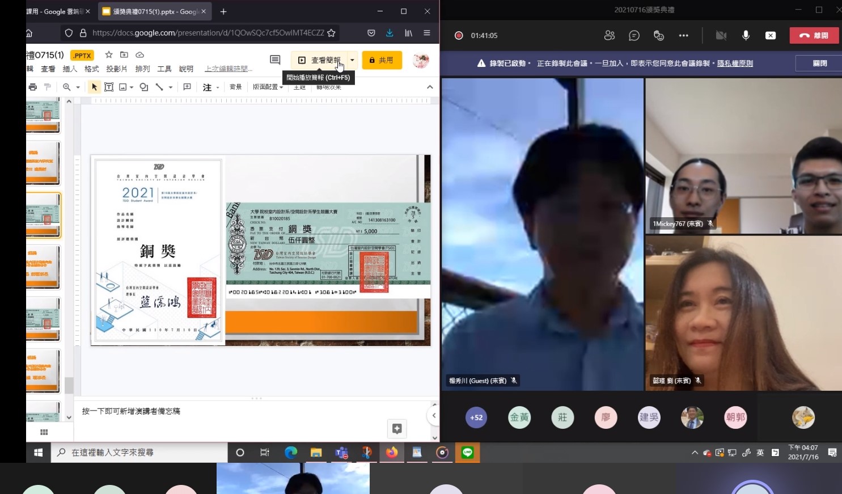This screenshot has width=842, height=494.
Task: Expand the zoom level dropdown arrow
Action: (78, 87)
